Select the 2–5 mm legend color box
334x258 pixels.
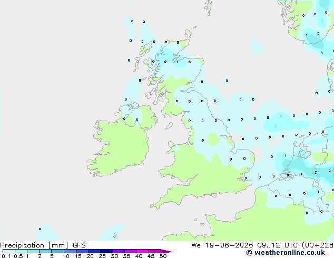tap(45, 251)
